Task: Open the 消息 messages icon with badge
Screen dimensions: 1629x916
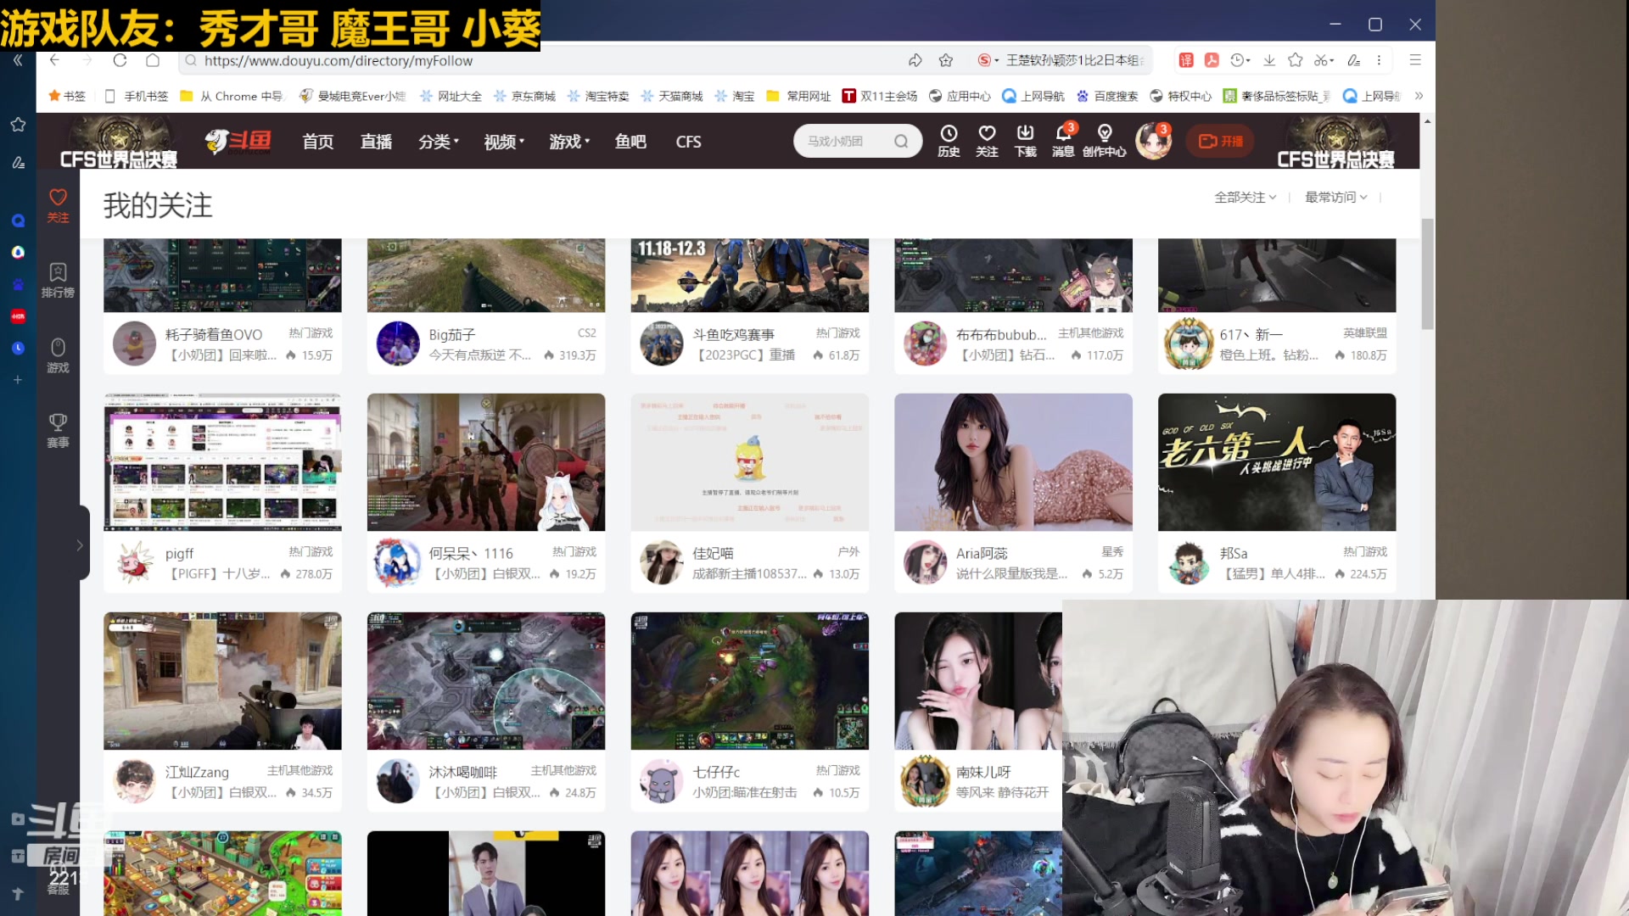Action: (1061, 141)
